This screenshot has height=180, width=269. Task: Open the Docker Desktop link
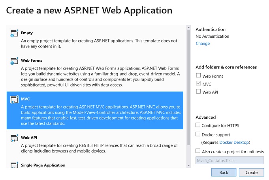pyautogui.click(x=234, y=142)
